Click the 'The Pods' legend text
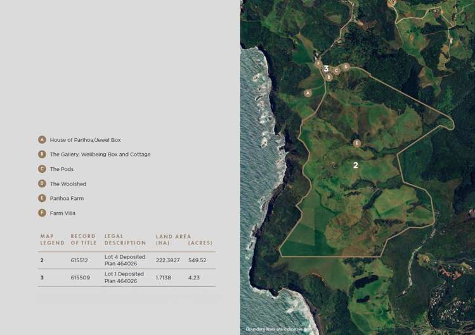The width and height of the screenshot is (475, 335). pyautogui.click(x=62, y=169)
